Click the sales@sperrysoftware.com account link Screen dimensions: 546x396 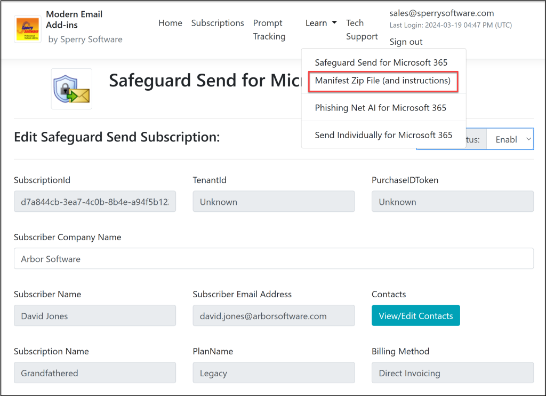[443, 13]
